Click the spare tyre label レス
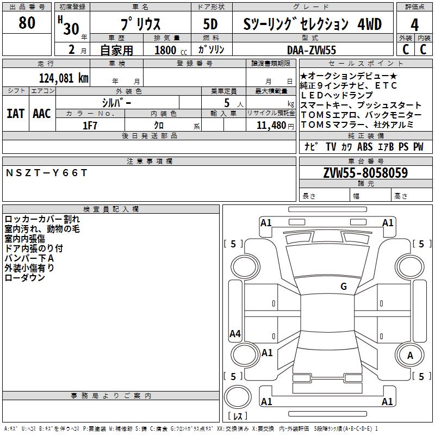Image resolution: width=435 pixels, height=435 pixels. pos(238,415)
